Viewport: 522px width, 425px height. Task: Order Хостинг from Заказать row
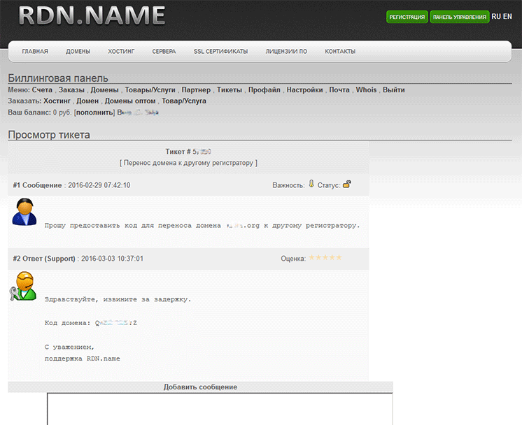coord(57,101)
